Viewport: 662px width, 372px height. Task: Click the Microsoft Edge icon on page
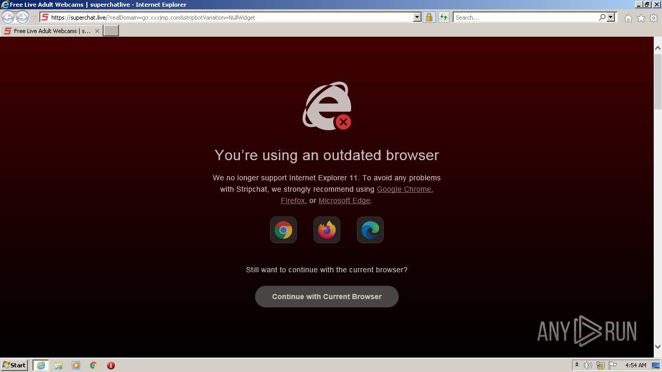[x=370, y=230]
